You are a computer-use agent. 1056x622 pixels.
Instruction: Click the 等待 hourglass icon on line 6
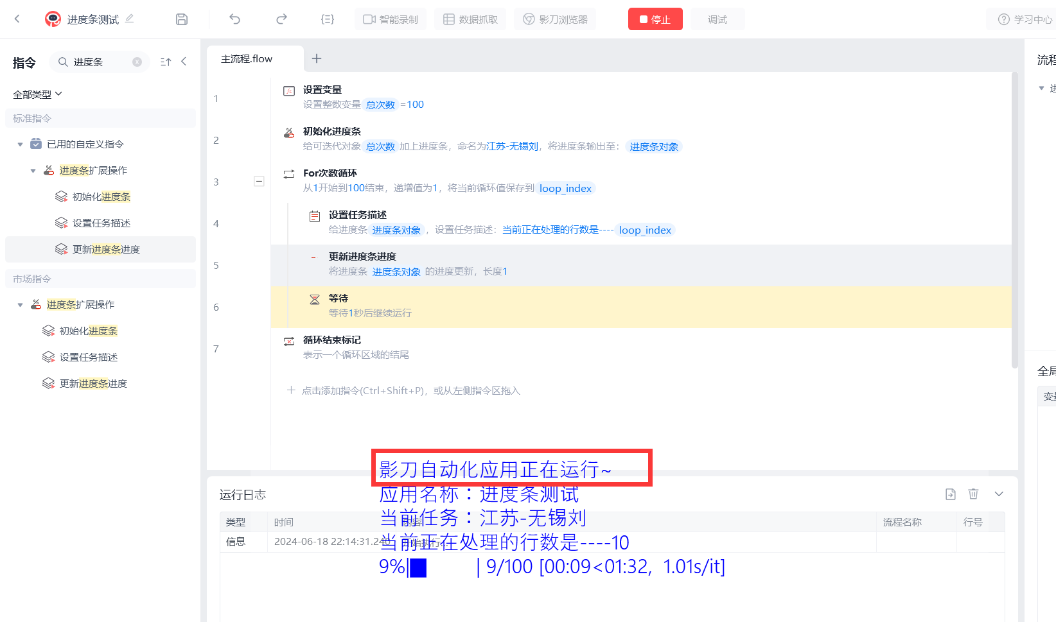click(x=315, y=299)
